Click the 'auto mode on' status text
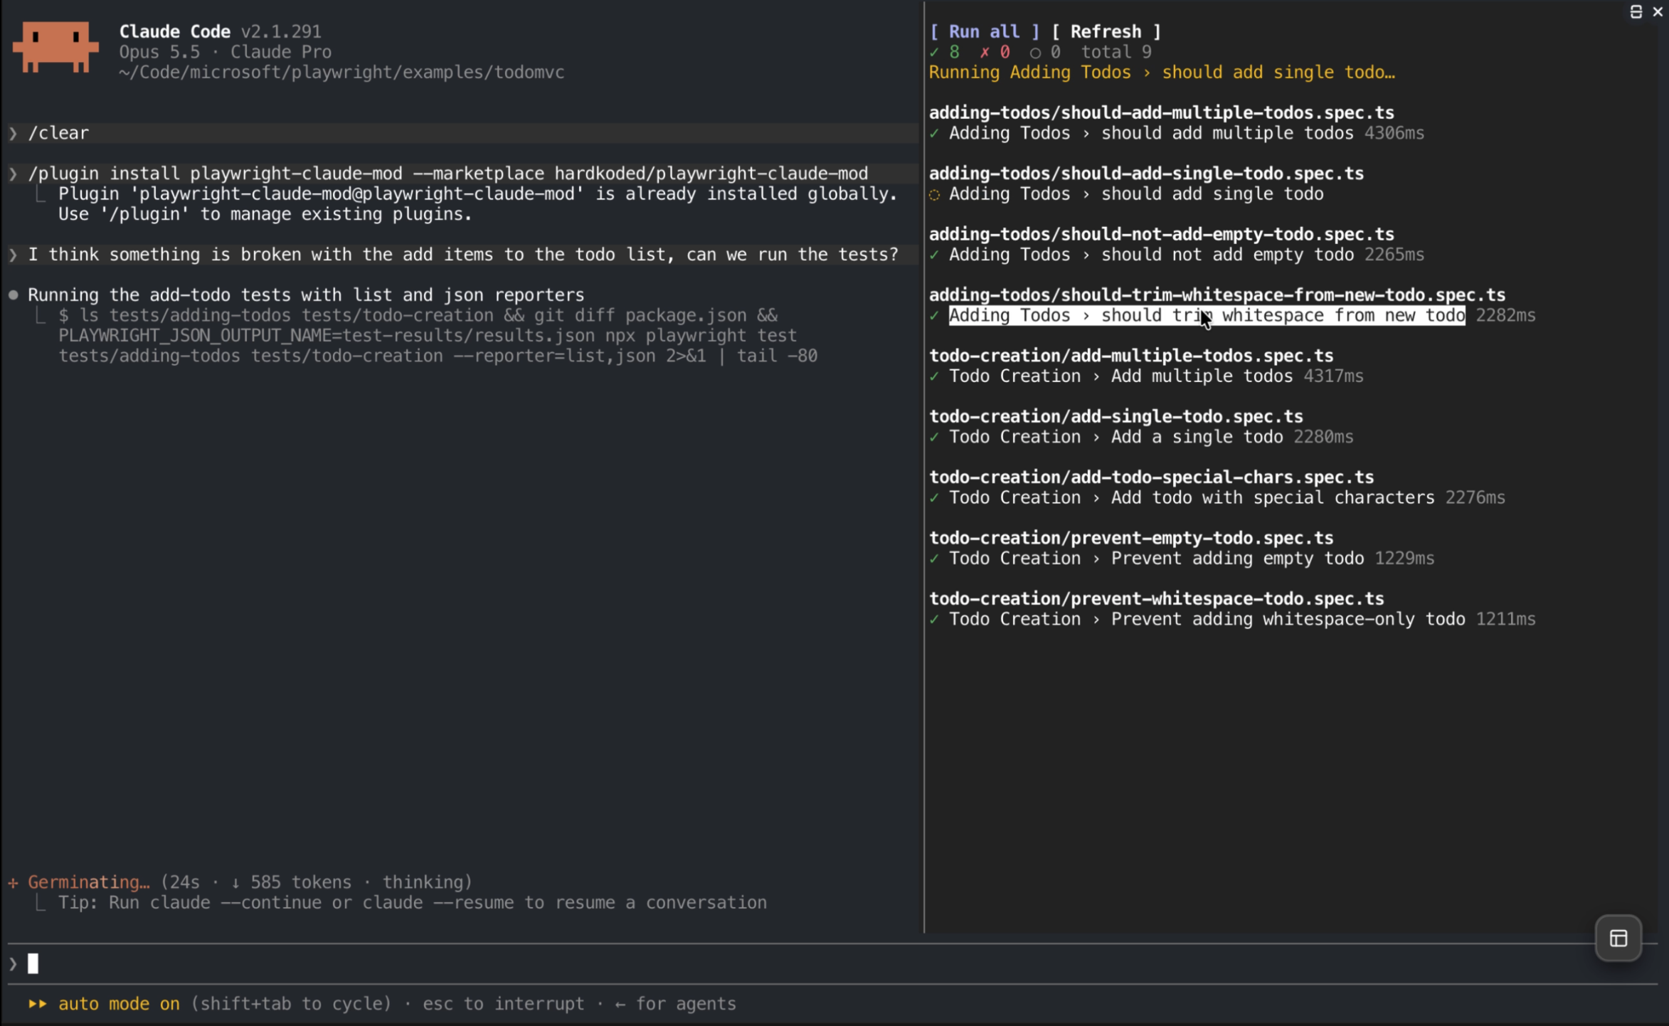This screenshot has width=1669, height=1026. point(119,1004)
